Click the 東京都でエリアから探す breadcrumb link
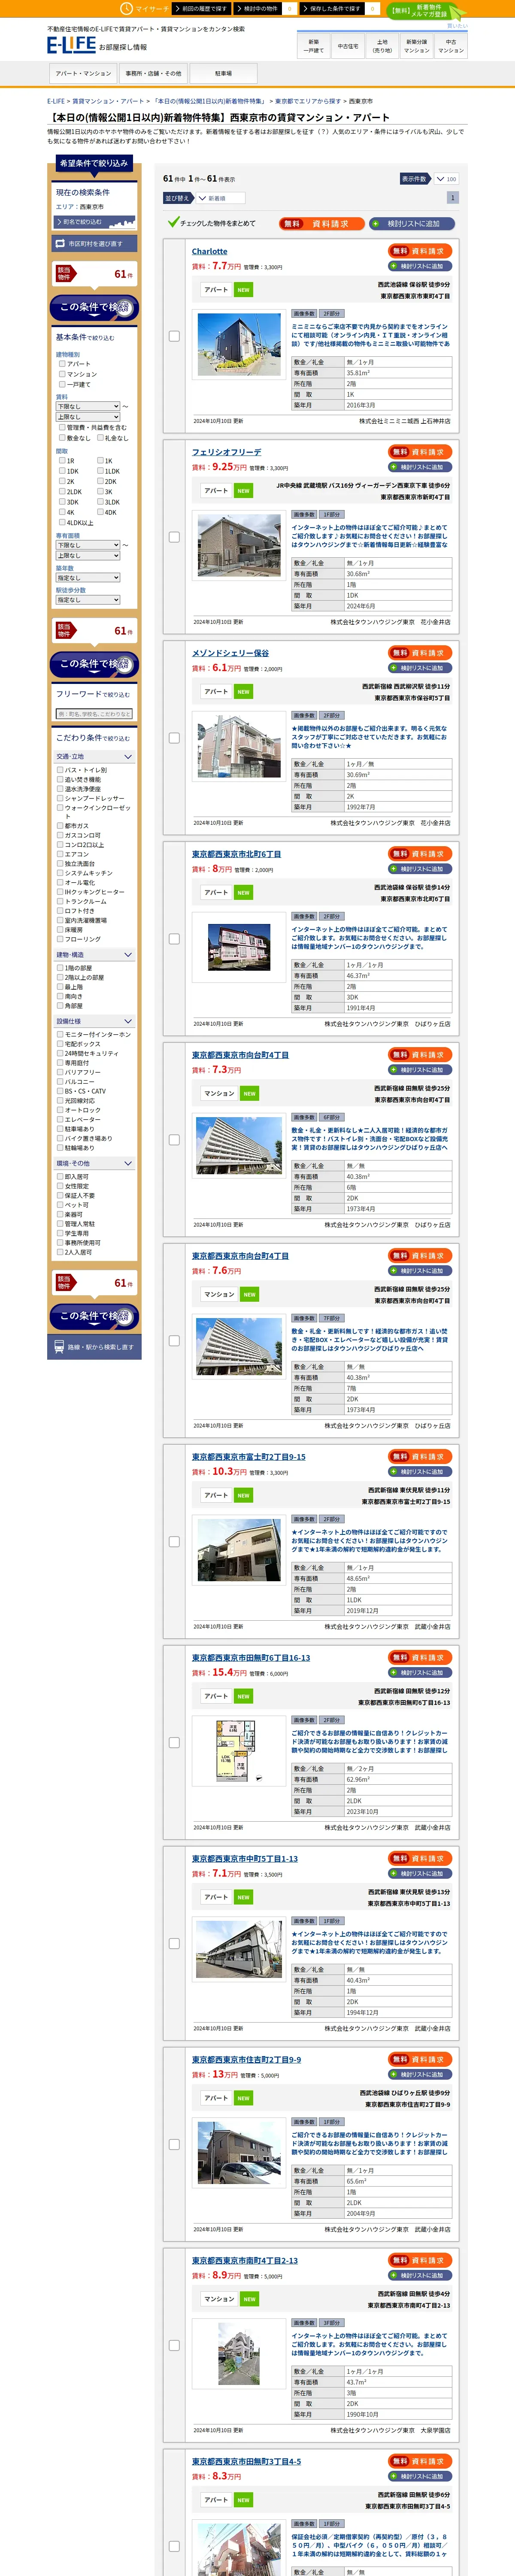515x2576 pixels. click(x=308, y=101)
